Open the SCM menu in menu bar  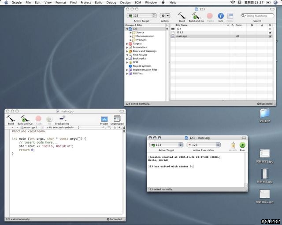coord(137,3)
